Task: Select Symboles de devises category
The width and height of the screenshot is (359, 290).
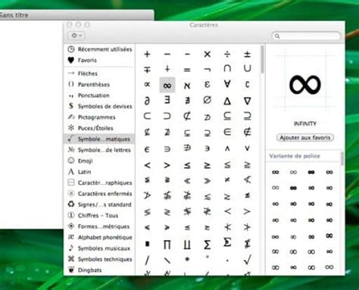Action: click(100, 106)
